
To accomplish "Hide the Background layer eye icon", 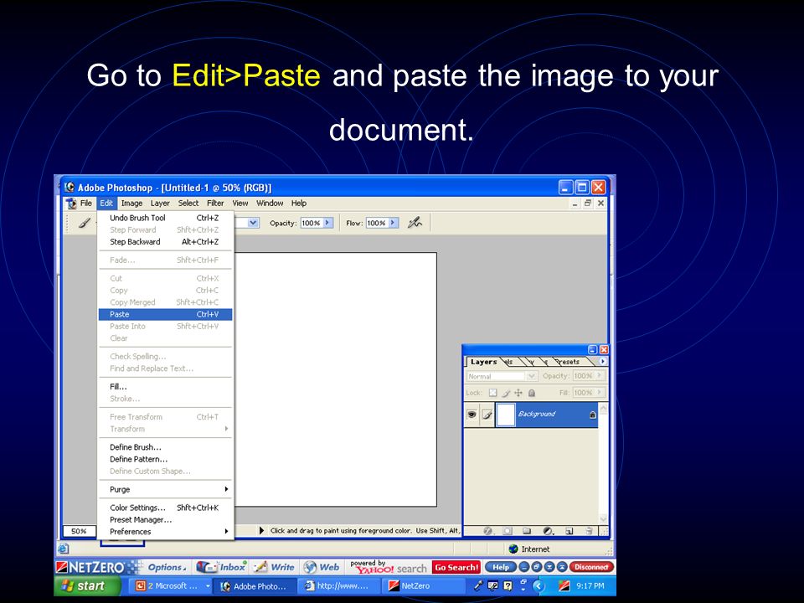I will [472, 415].
